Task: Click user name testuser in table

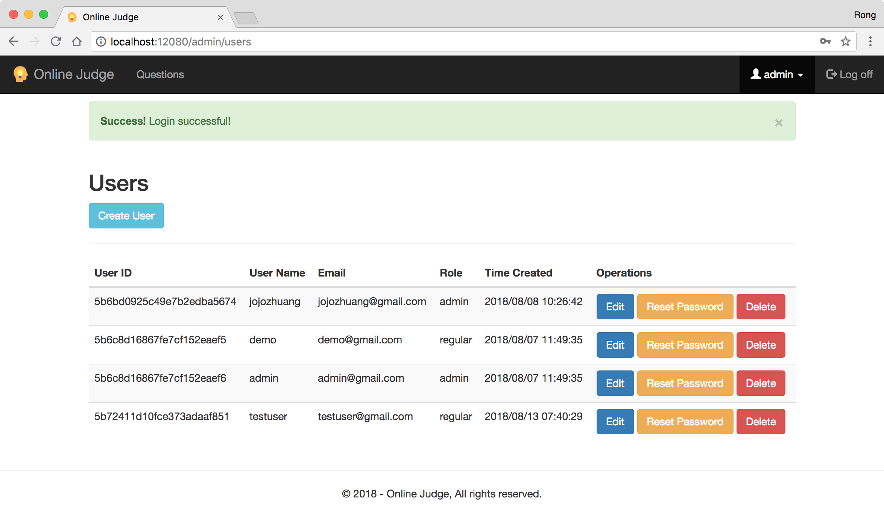Action: tap(268, 416)
